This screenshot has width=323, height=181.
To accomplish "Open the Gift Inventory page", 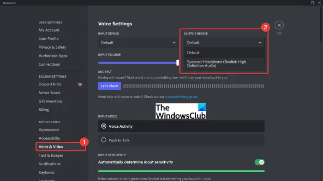I will tap(50, 101).
